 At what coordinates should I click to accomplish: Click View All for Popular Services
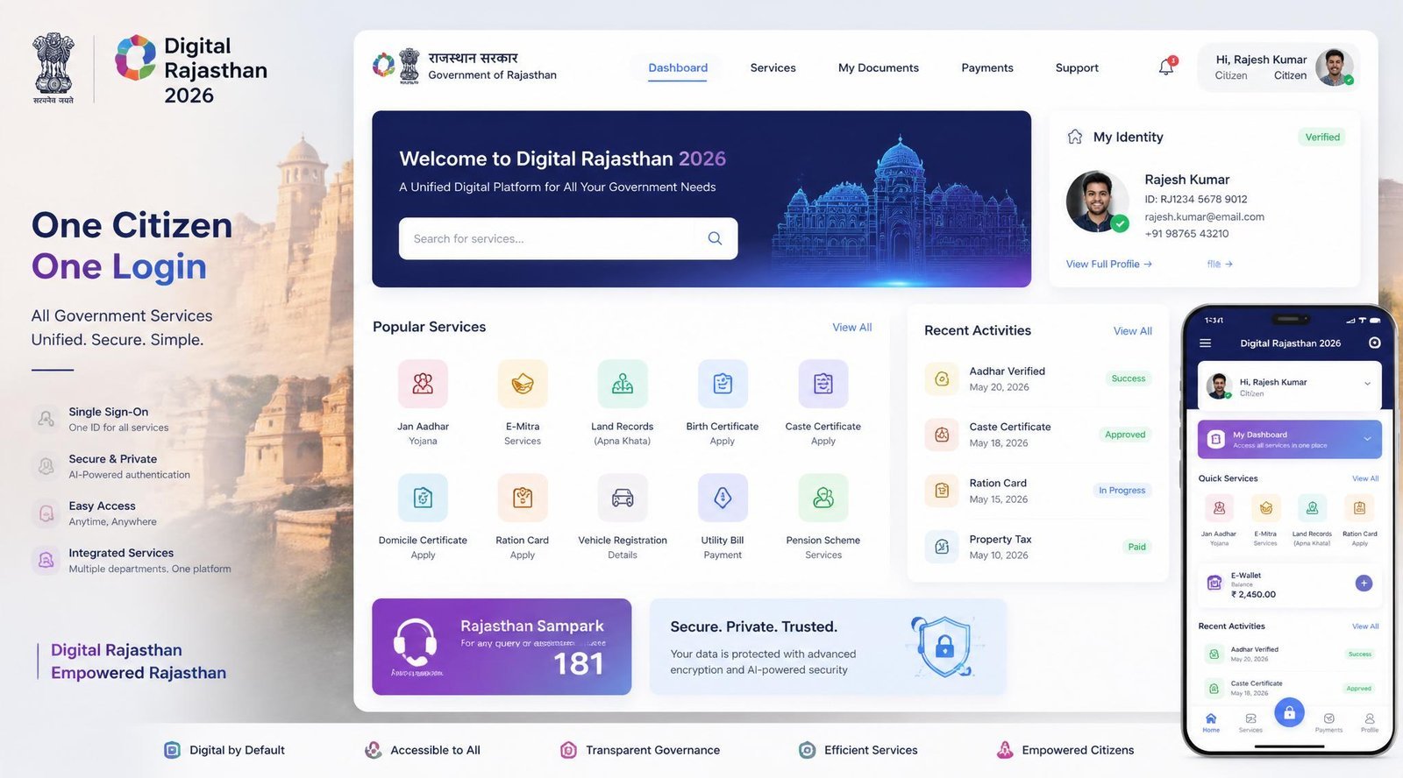[852, 328]
